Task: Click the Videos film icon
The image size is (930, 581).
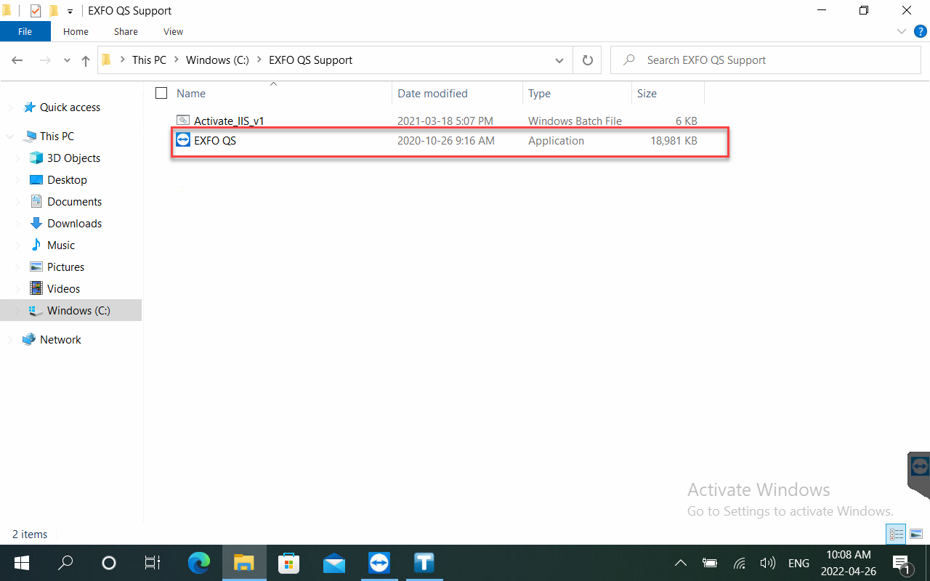Action: (36, 288)
